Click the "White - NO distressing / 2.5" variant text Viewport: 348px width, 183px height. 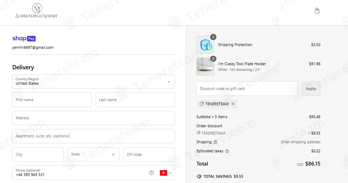click(x=239, y=70)
